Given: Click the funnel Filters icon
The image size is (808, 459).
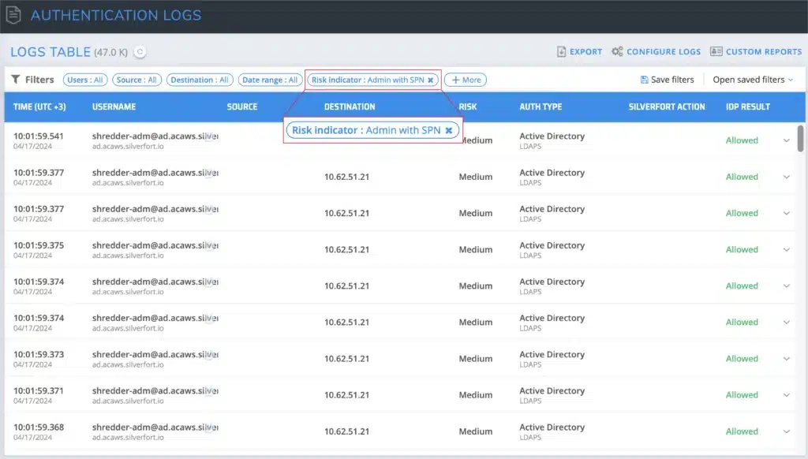Looking at the screenshot, I should (x=16, y=80).
